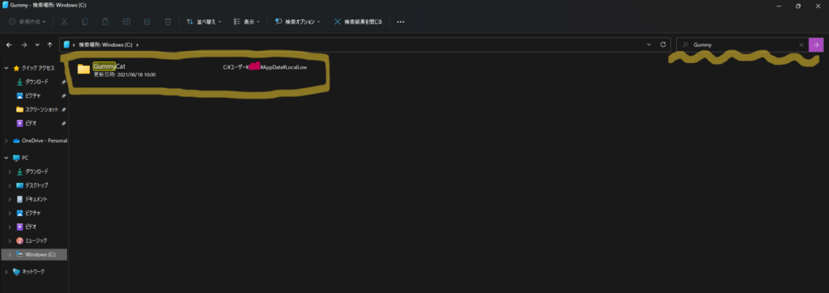Open recent locations chevron dropdown
Image resolution: width=829 pixels, height=293 pixels.
click(37, 45)
